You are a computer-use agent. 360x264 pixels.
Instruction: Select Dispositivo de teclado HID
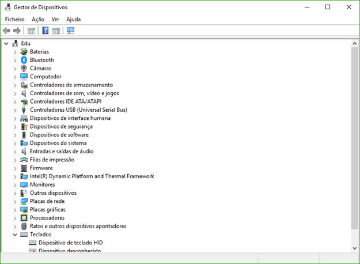(x=70, y=243)
